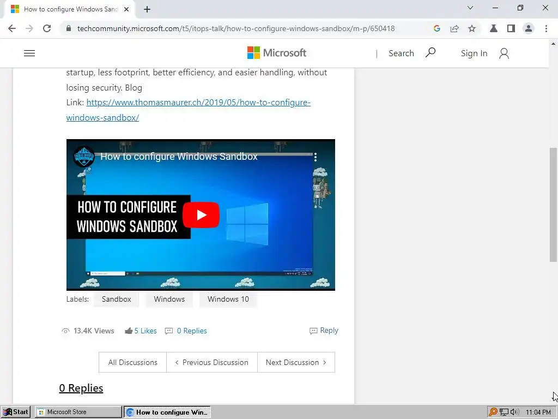558x419 pixels.
Task: Switch to Microsoft Store taskbar window
Action: (78, 412)
